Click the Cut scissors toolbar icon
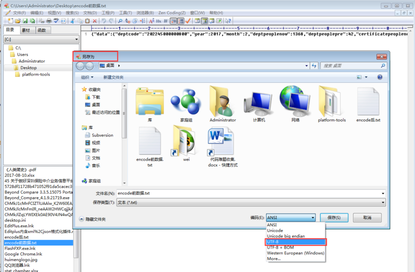 click(x=72, y=21)
